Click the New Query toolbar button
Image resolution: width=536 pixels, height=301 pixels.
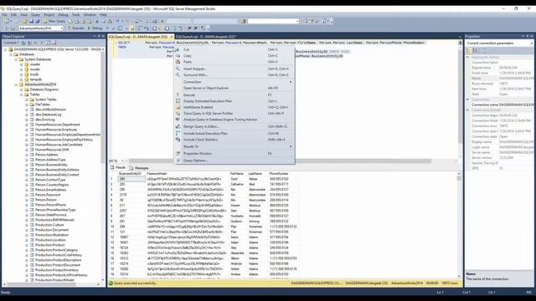click(54, 21)
